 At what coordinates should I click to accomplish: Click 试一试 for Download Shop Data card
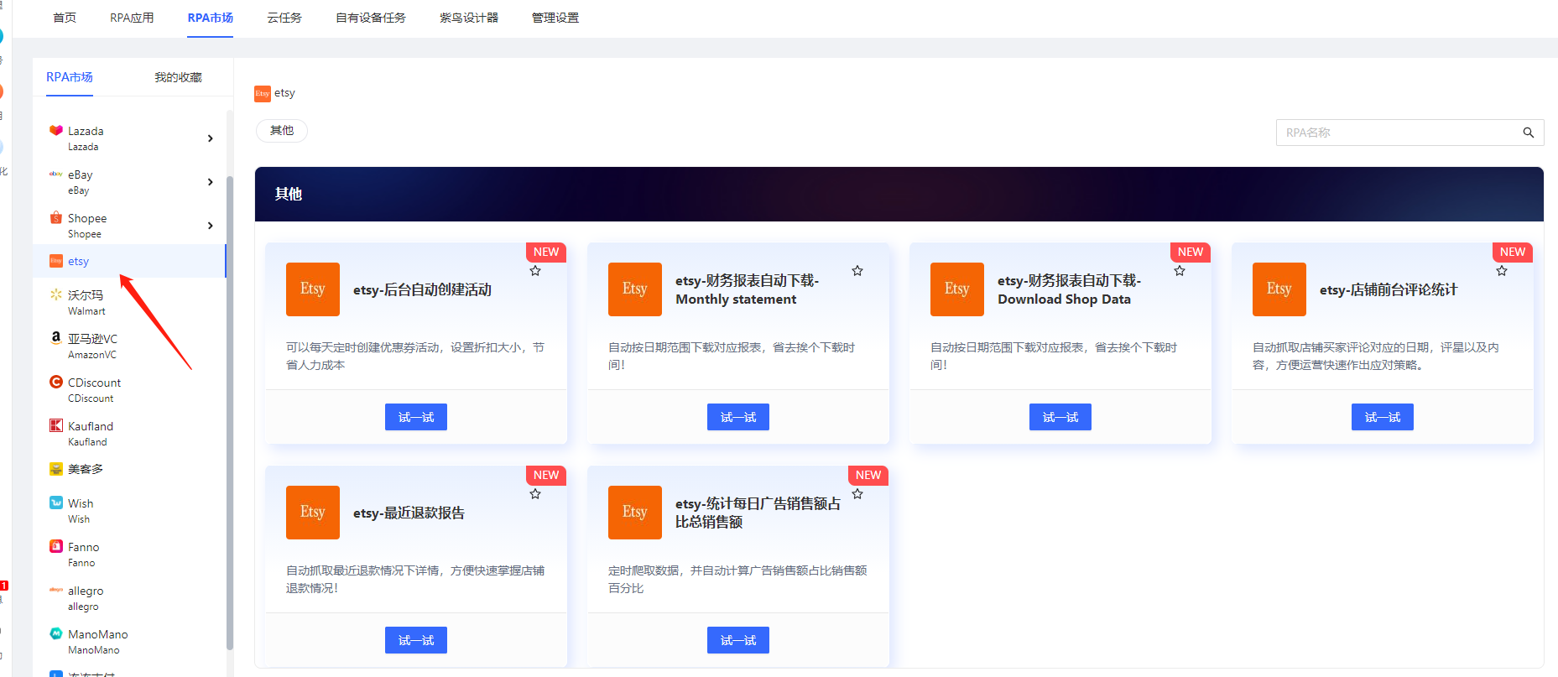[x=1060, y=417]
